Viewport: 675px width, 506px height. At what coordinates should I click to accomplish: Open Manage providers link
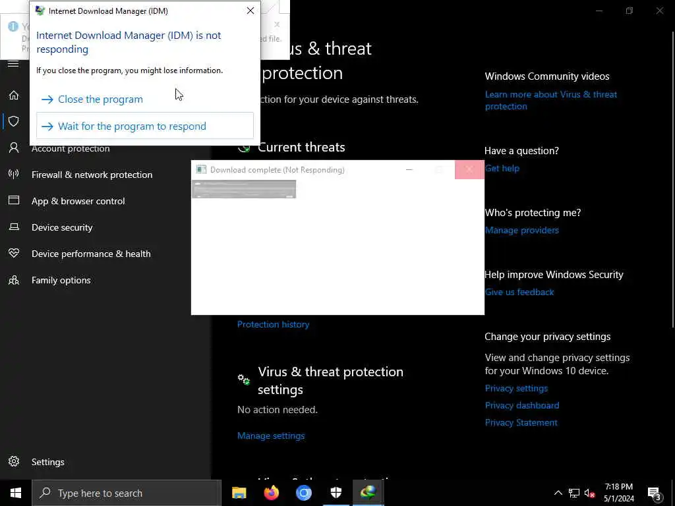tap(522, 230)
